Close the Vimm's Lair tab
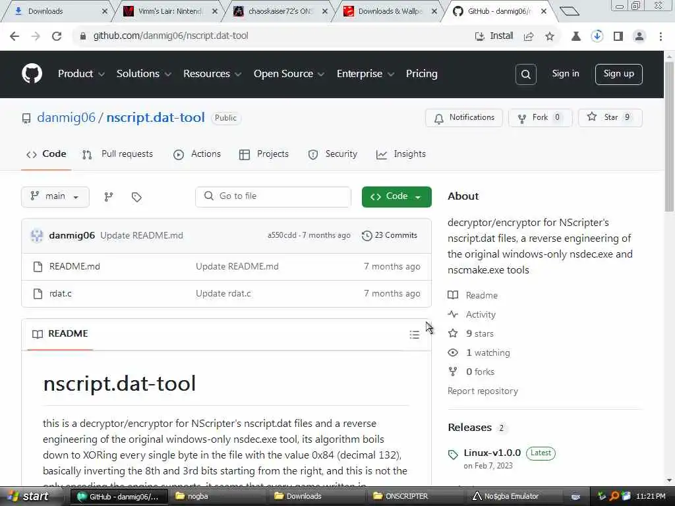The width and height of the screenshot is (675, 506). pos(215,11)
